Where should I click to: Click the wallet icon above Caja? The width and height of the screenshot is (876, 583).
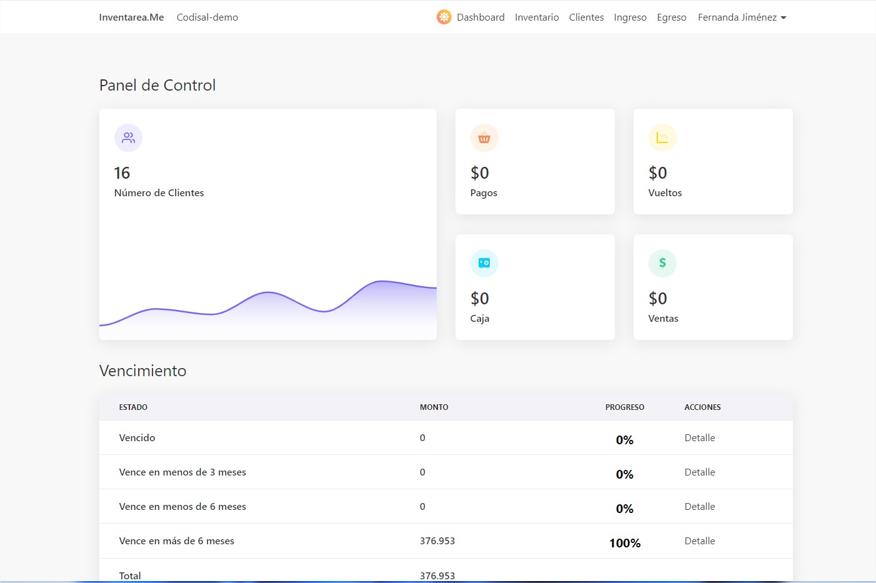(x=484, y=263)
